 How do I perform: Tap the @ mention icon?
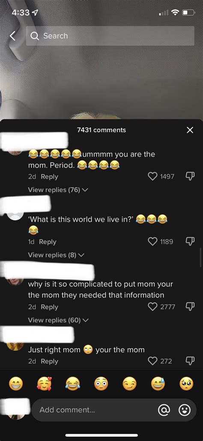[x=164, y=410]
